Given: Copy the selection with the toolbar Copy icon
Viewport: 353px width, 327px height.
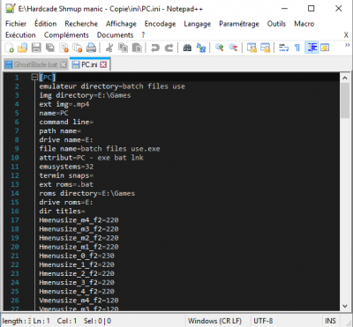Looking at the screenshot, I should pos(123,48).
